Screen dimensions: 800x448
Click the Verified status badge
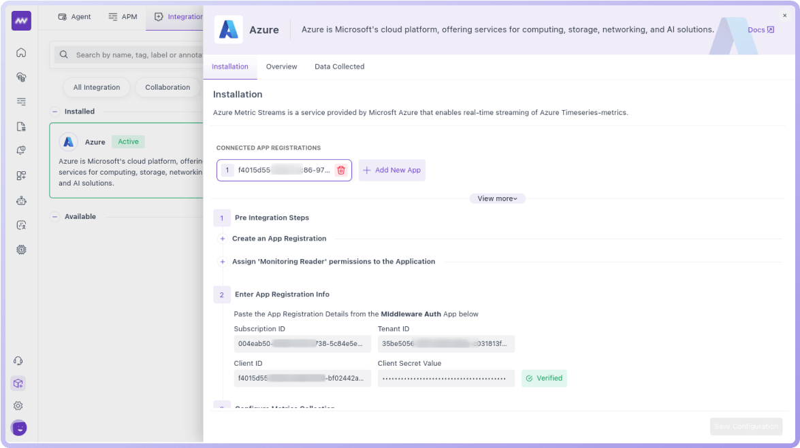[544, 378]
